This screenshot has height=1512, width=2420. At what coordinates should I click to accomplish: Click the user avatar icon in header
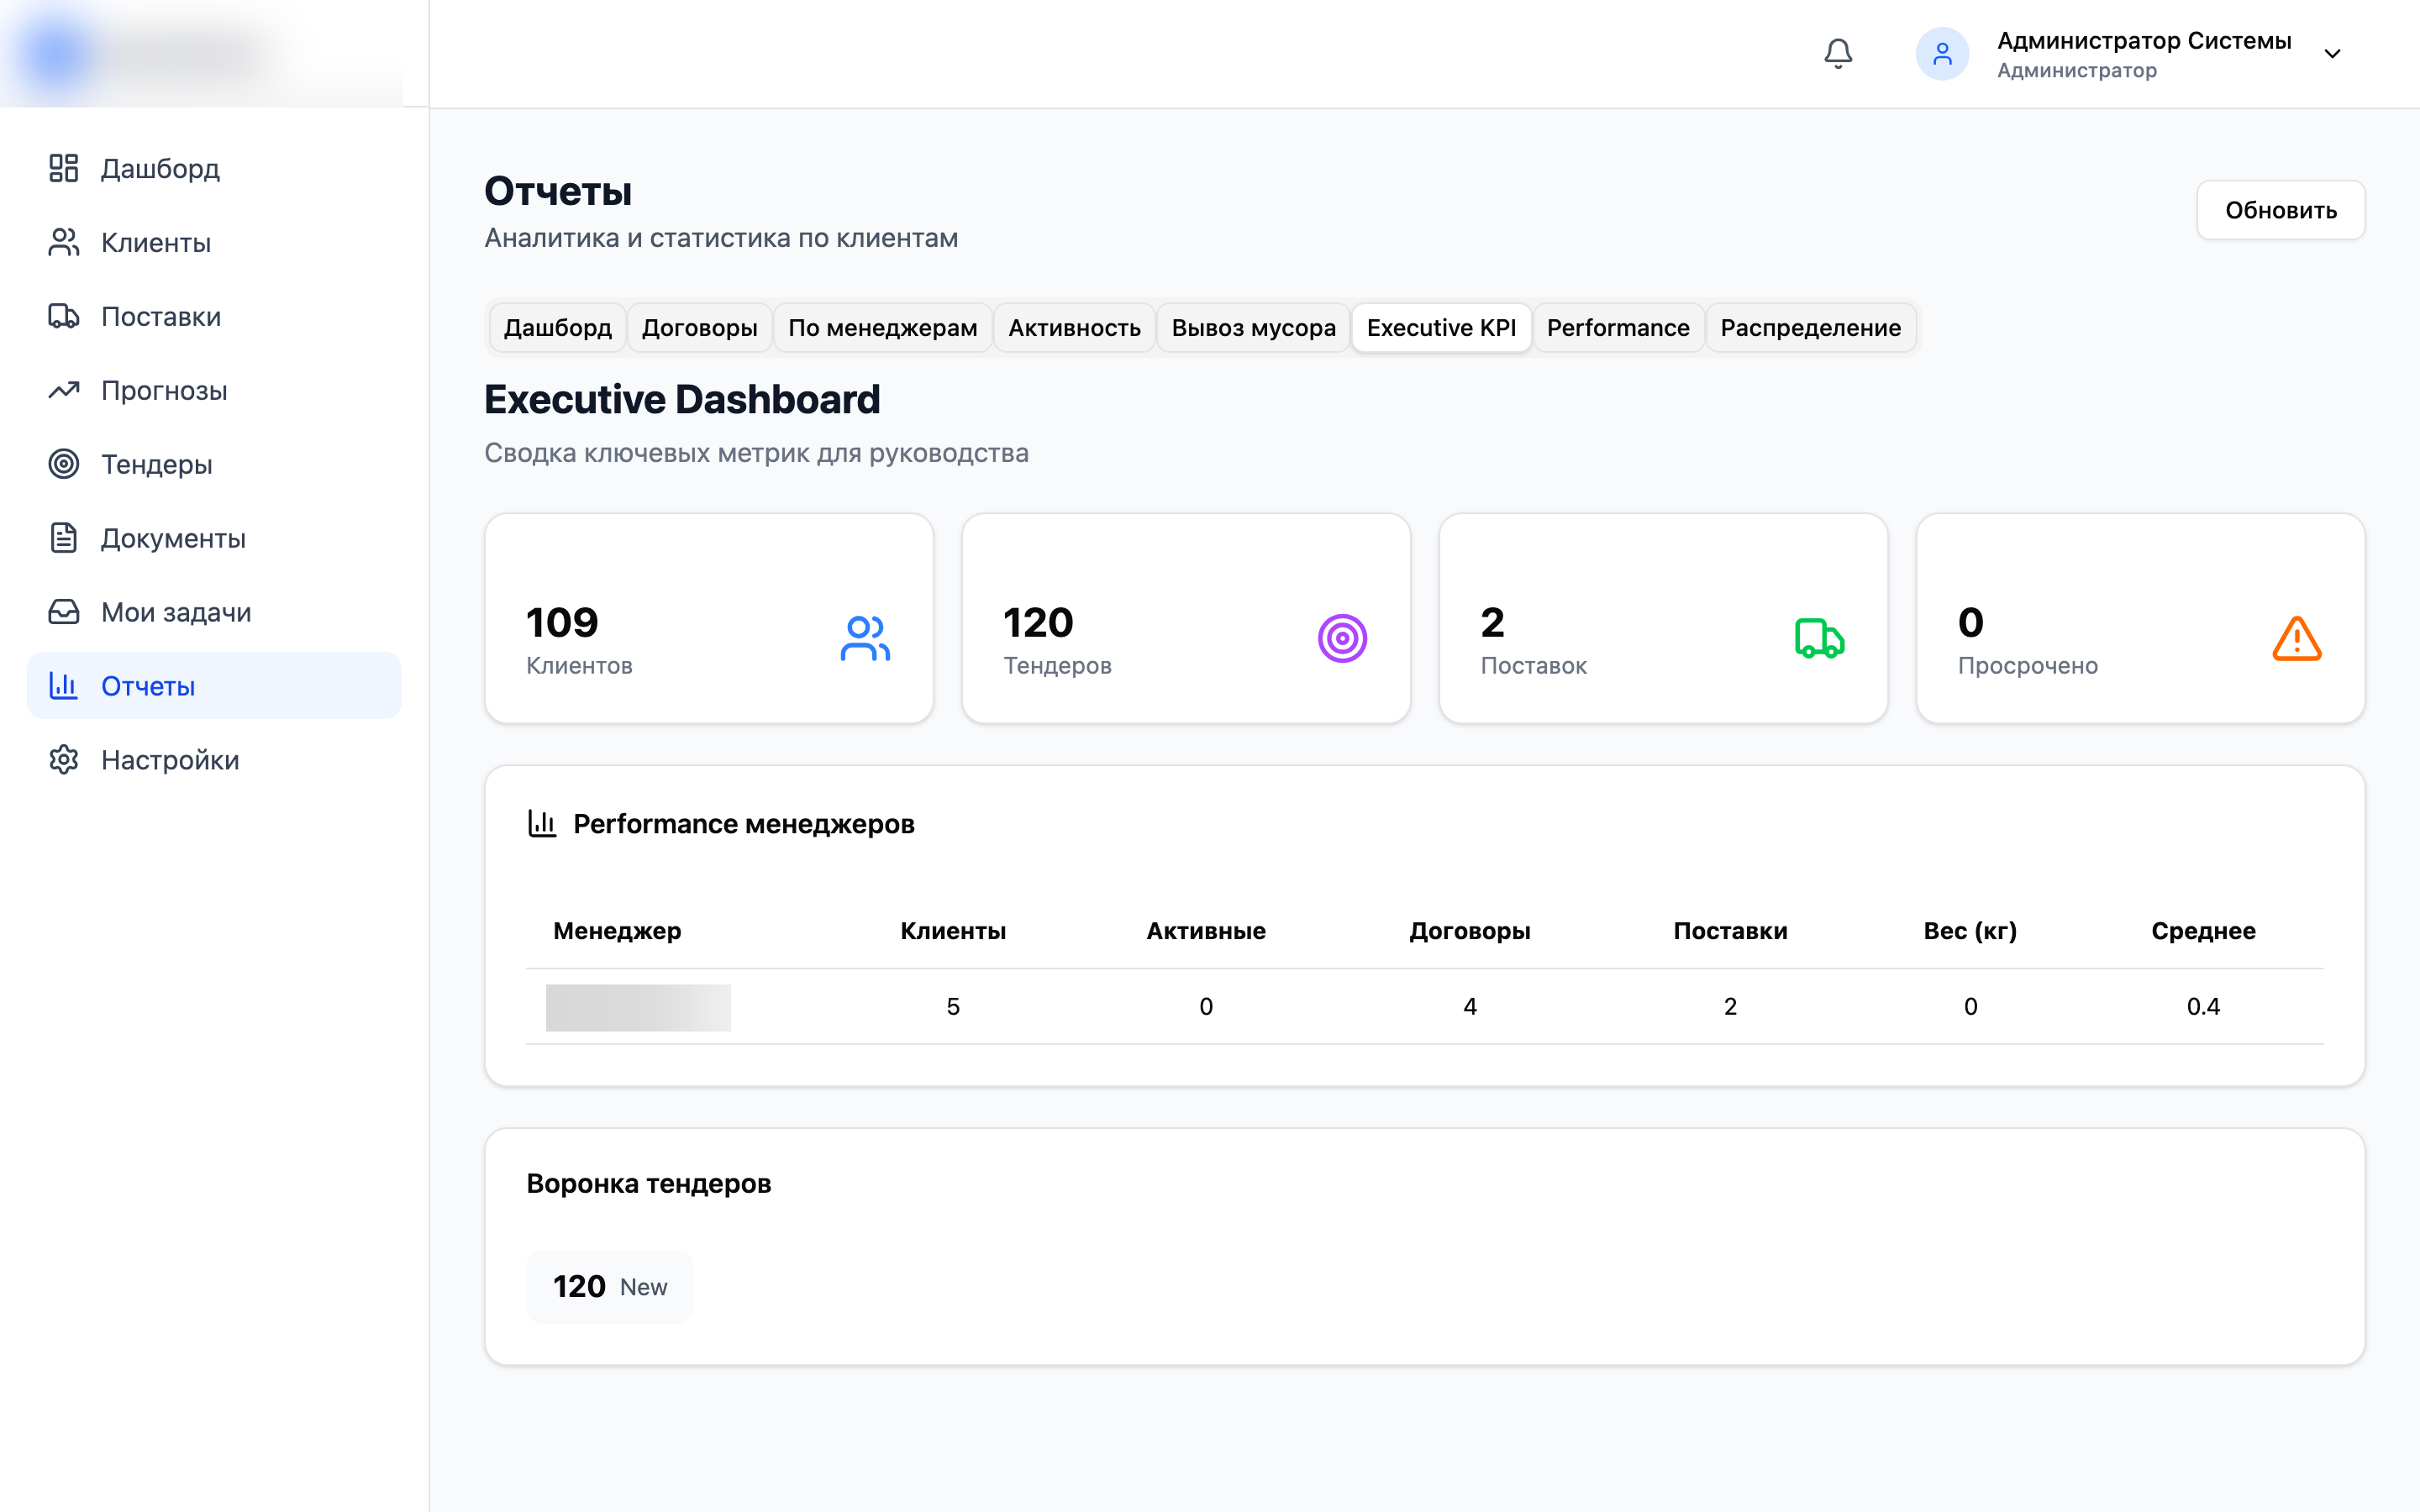1942,53
